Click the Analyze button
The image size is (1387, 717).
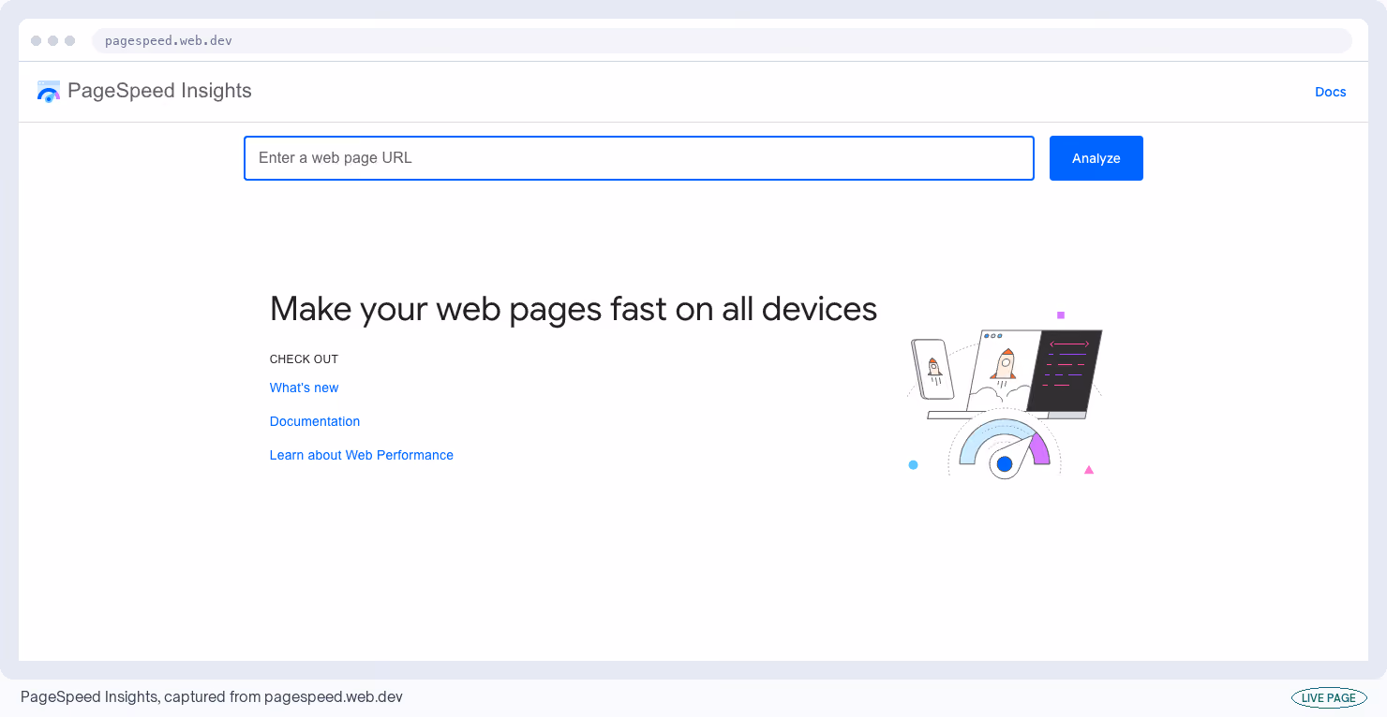click(1096, 158)
